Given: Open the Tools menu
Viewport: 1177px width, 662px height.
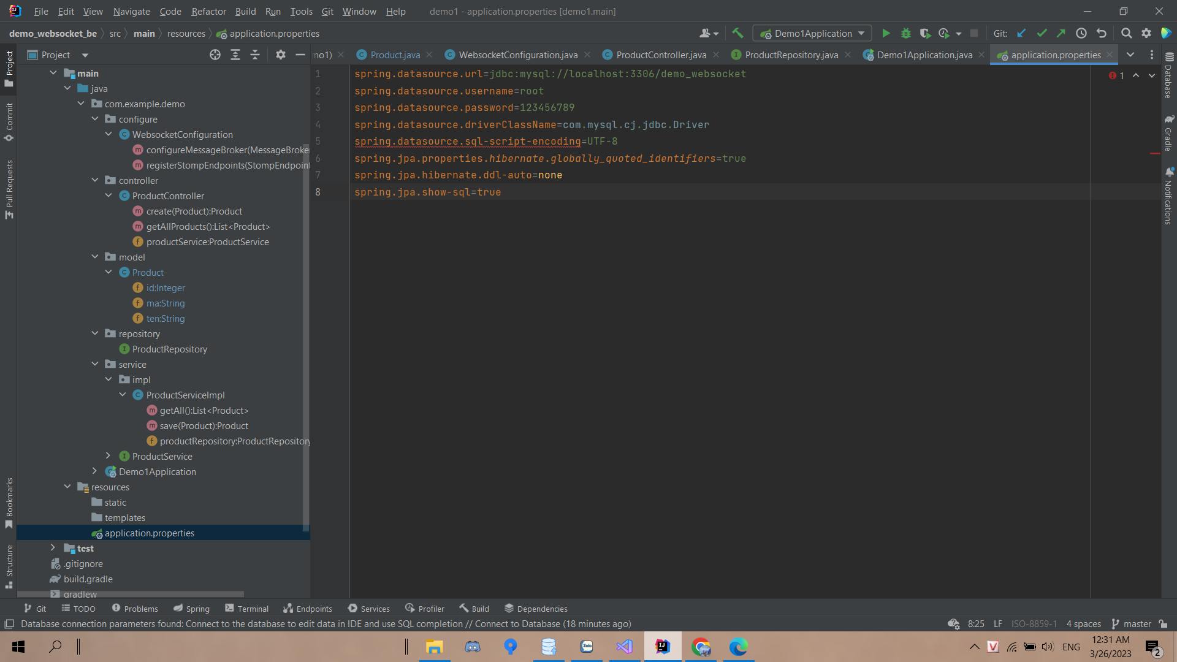Looking at the screenshot, I should (x=301, y=12).
